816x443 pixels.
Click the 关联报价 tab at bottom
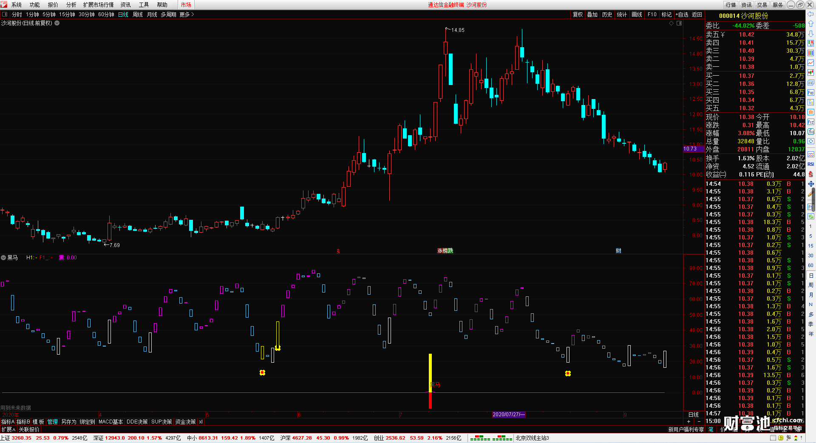tap(29, 429)
